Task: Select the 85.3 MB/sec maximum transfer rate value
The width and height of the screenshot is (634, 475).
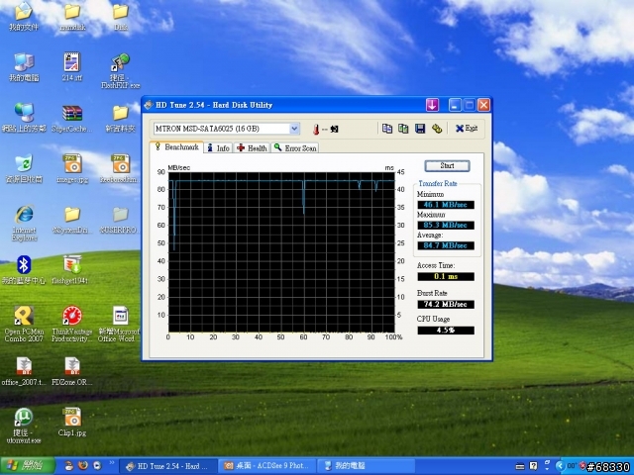Action: (x=446, y=225)
